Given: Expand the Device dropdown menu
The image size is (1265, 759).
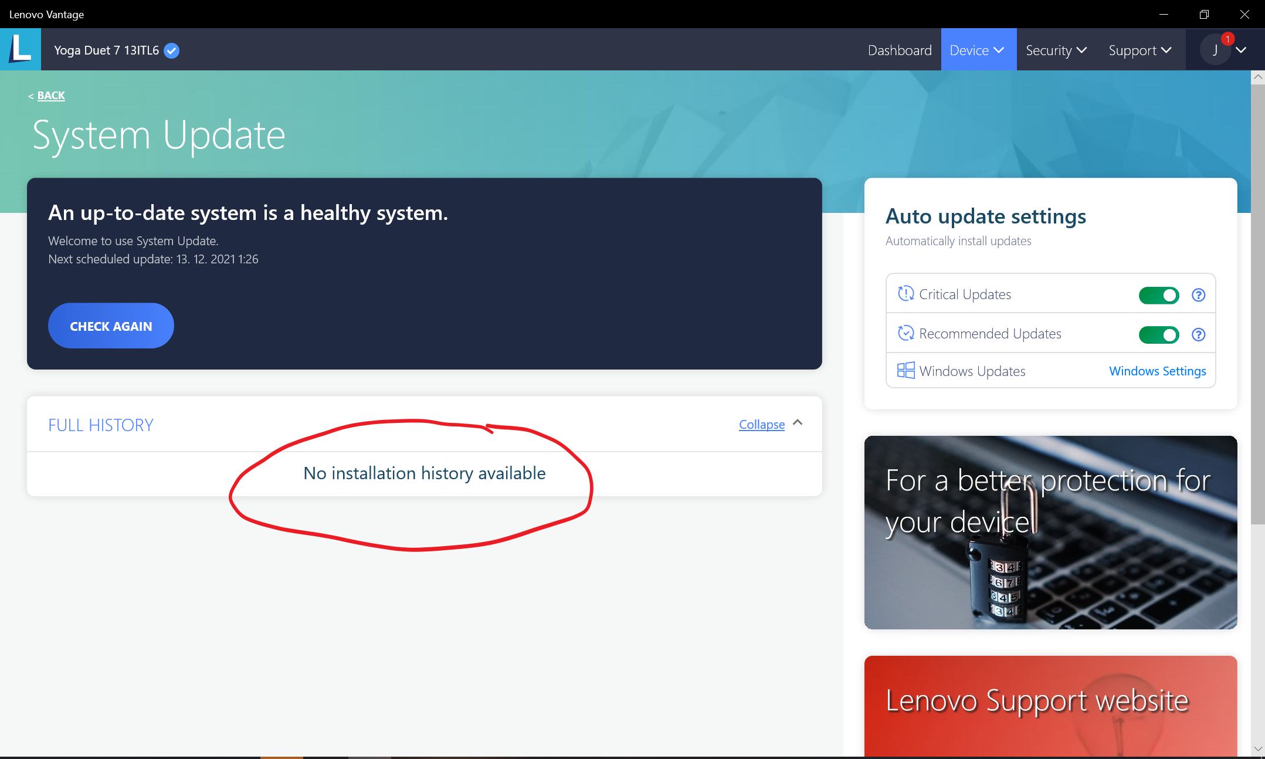Looking at the screenshot, I should click(x=978, y=50).
